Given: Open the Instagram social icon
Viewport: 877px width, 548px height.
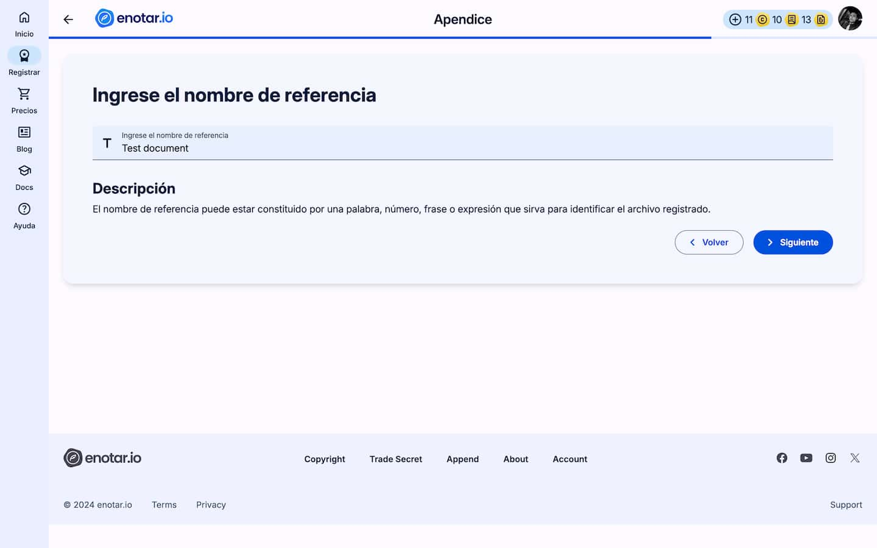Looking at the screenshot, I should pyautogui.click(x=831, y=458).
